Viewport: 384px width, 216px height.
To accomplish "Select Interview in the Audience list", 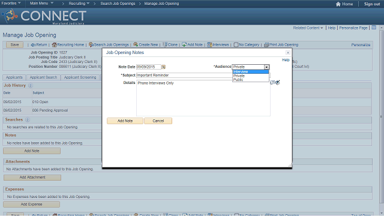I will click(251, 72).
